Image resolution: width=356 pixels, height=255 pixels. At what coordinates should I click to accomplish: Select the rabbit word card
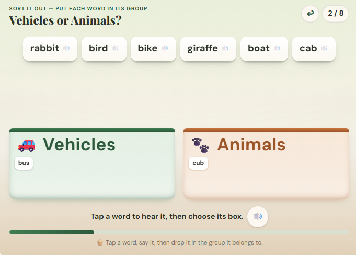pos(50,49)
